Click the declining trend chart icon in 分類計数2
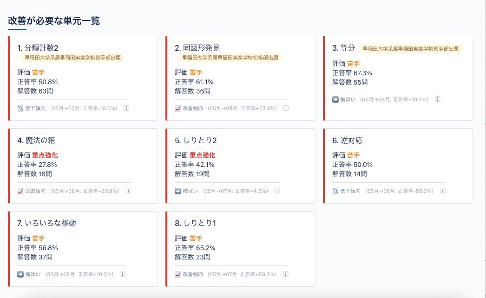This screenshot has height=298, width=486. click(20, 108)
